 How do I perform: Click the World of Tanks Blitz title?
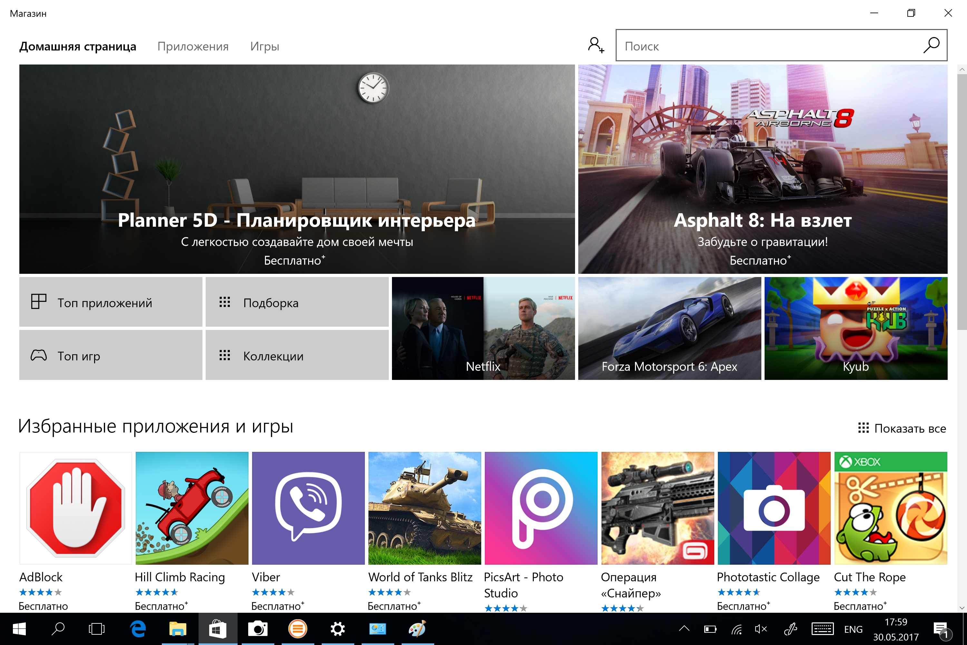tap(420, 577)
